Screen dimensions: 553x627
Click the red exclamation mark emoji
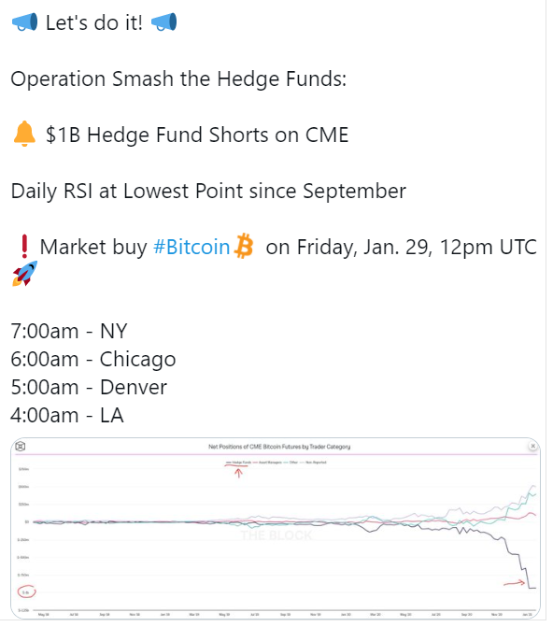(x=24, y=246)
